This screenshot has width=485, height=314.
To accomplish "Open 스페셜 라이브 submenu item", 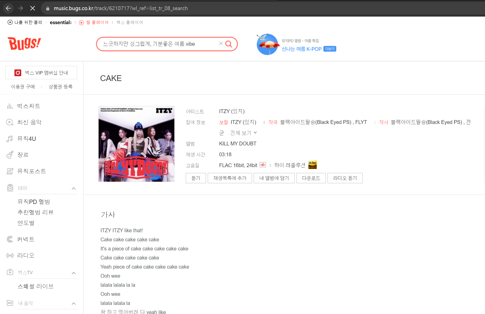I will pyautogui.click(x=36, y=286).
